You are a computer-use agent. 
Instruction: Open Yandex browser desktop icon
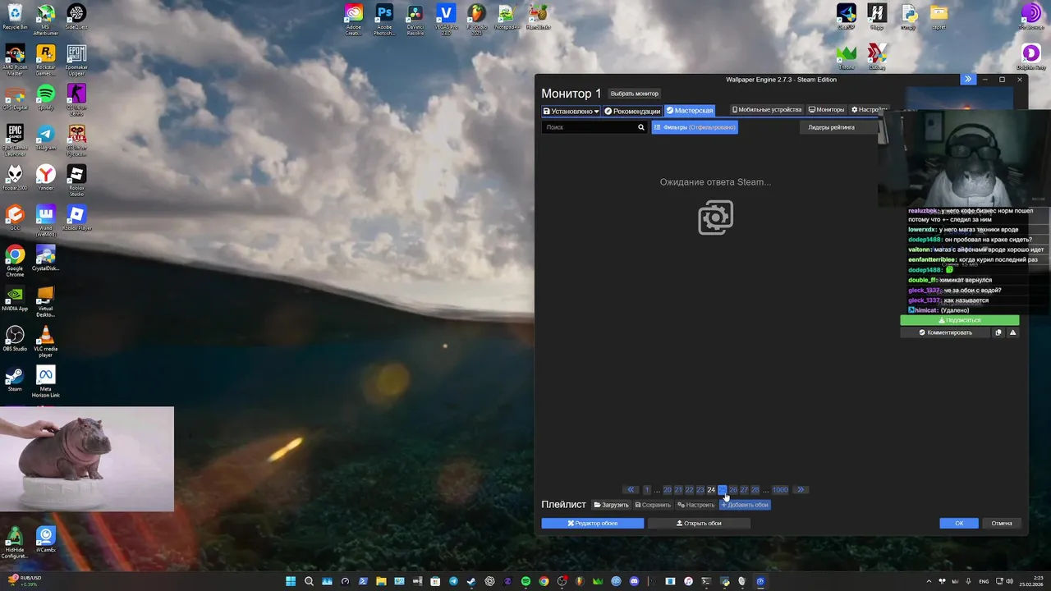pos(46,177)
